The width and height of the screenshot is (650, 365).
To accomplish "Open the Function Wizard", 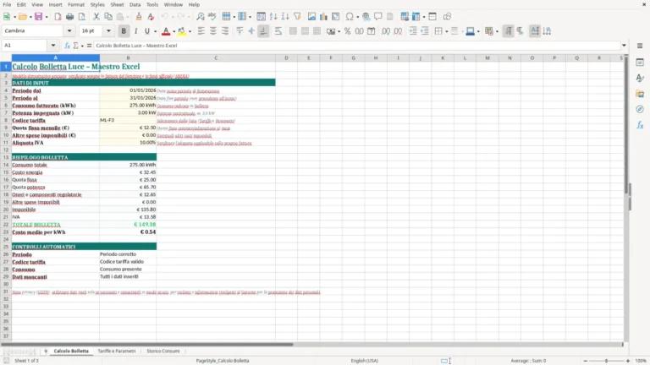I will pos(67,46).
